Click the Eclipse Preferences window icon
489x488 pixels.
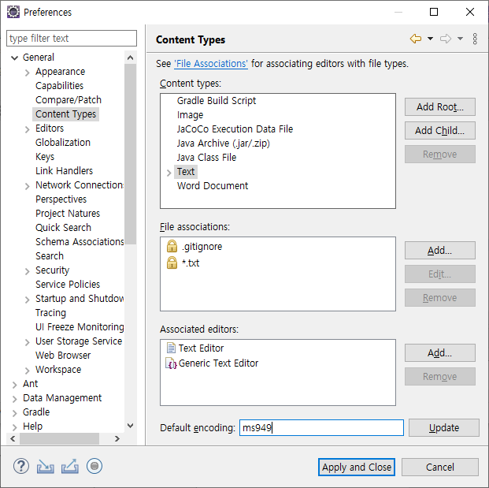pos(13,12)
